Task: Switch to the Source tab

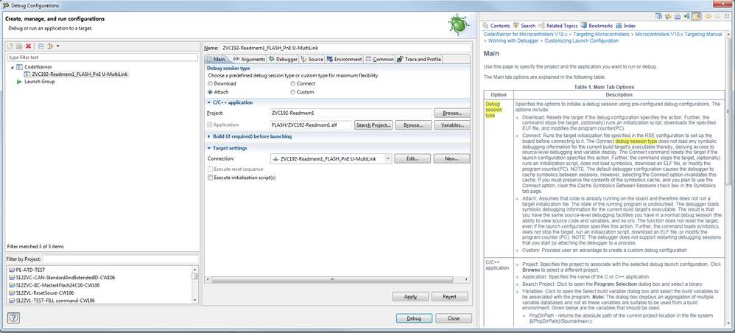Action: 312,59
